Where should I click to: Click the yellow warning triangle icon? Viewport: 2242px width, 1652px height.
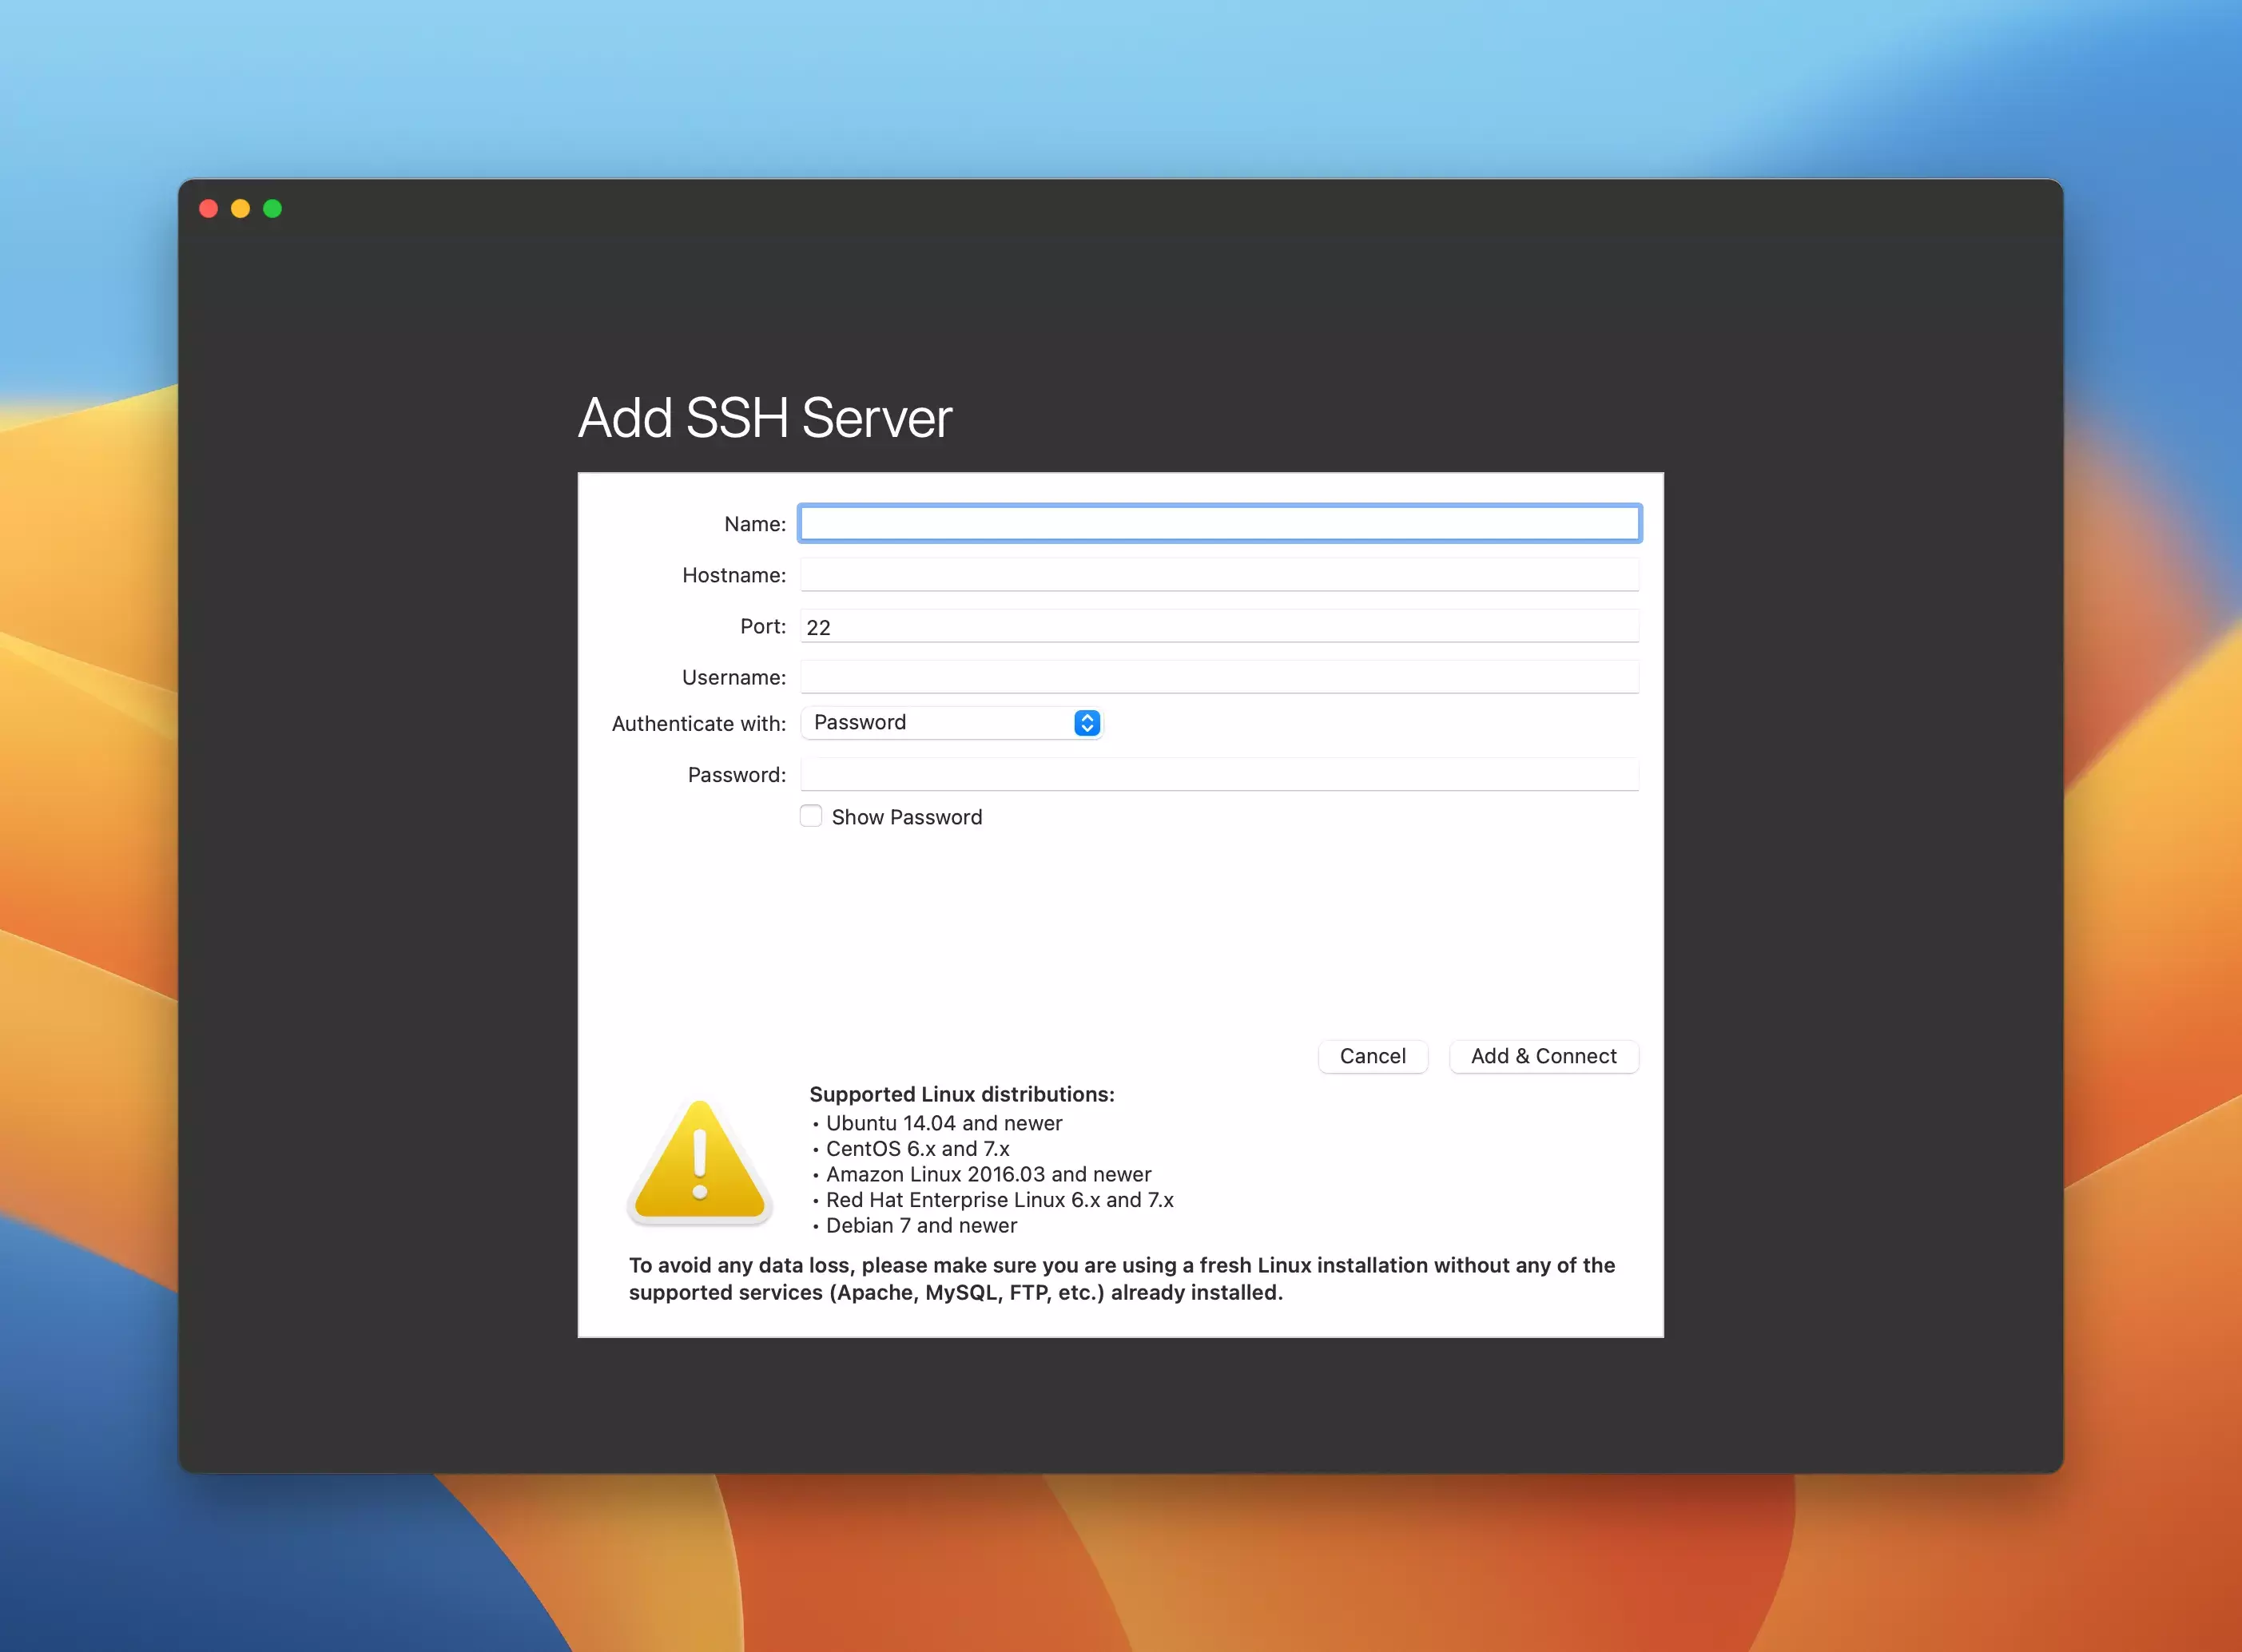(699, 1163)
